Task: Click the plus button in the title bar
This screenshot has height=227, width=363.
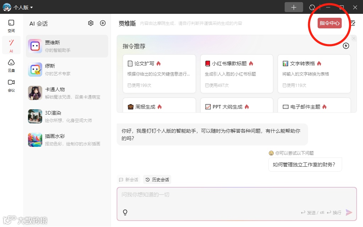Action: (x=294, y=7)
